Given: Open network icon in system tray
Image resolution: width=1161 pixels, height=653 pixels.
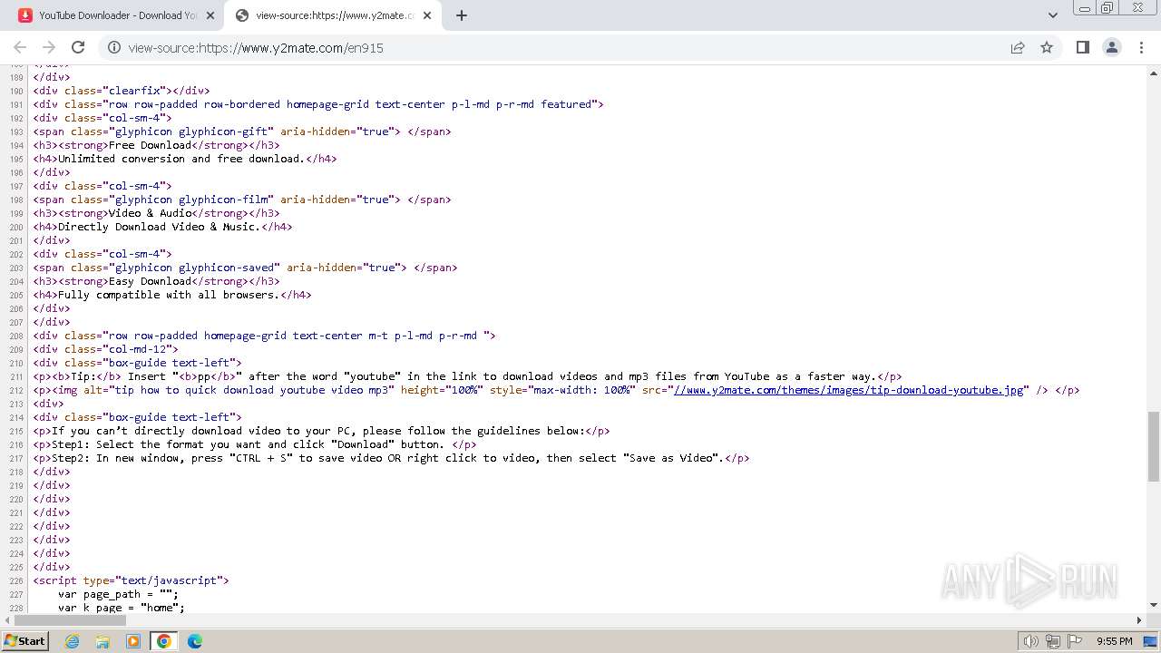Looking at the screenshot, I should click(x=1053, y=641).
